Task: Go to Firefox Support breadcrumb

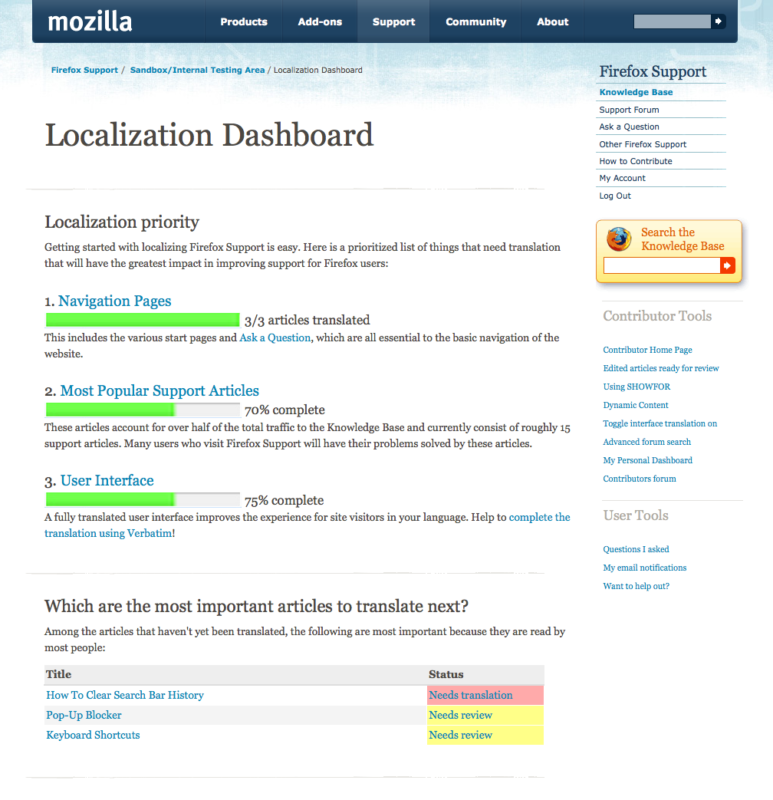Action: (x=84, y=70)
